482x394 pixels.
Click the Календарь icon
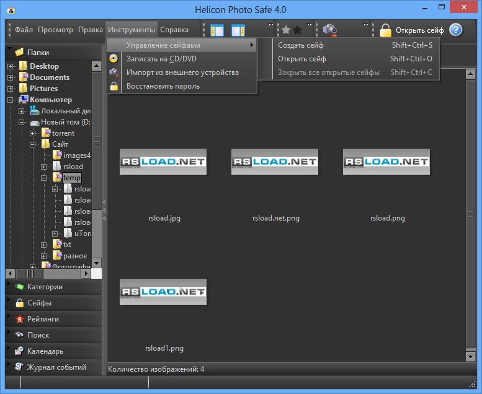point(19,351)
